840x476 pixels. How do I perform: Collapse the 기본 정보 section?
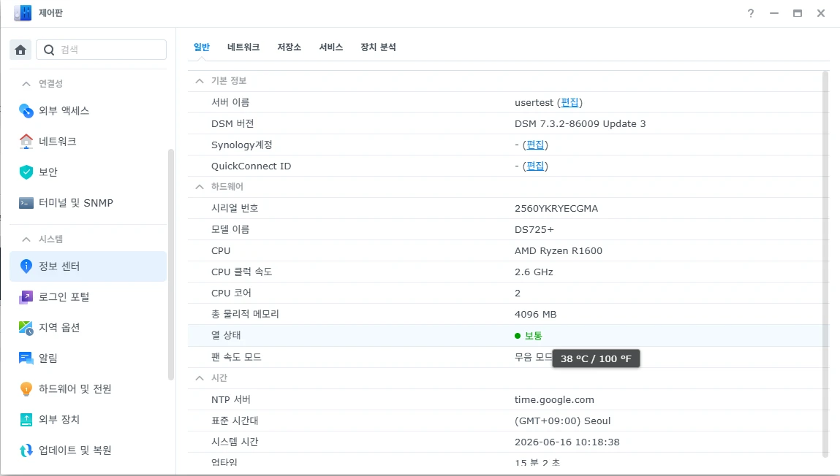200,81
